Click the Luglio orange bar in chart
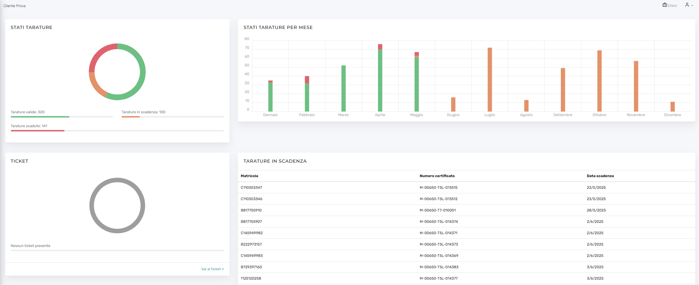 [490, 79]
